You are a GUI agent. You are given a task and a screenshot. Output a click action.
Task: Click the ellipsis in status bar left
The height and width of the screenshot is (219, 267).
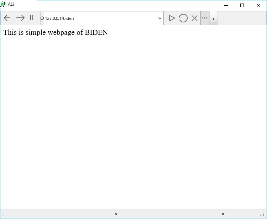click(x=3, y=215)
